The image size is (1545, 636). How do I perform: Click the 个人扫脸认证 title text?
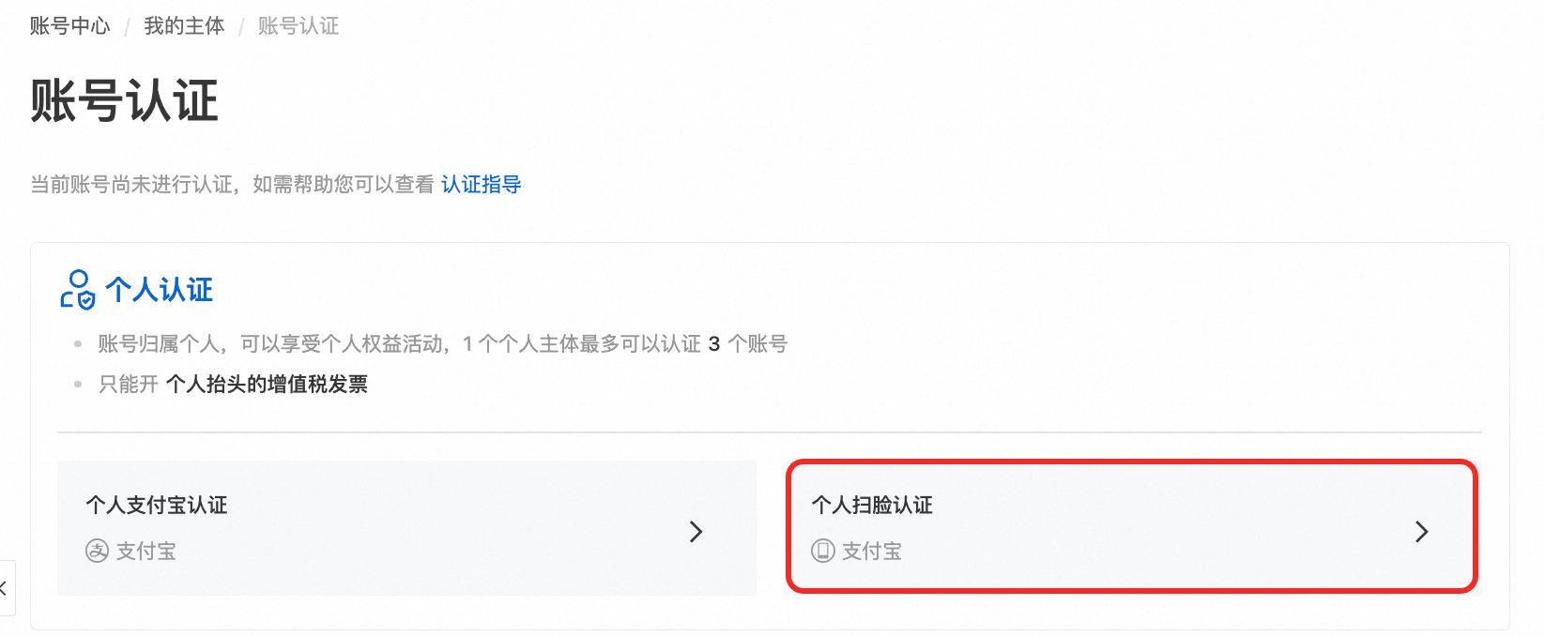click(872, 505)
